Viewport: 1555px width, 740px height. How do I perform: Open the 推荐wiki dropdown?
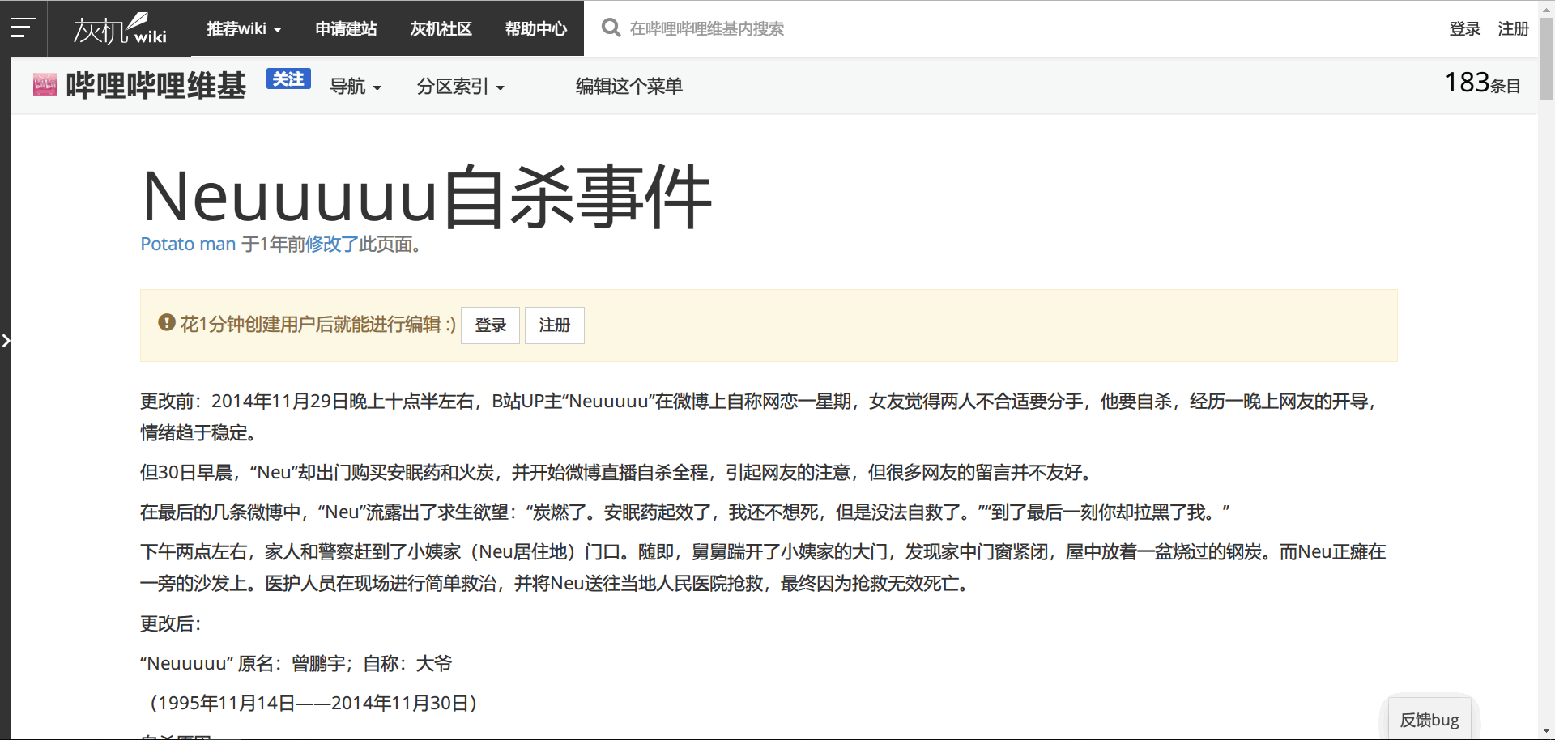click(244, 29)
